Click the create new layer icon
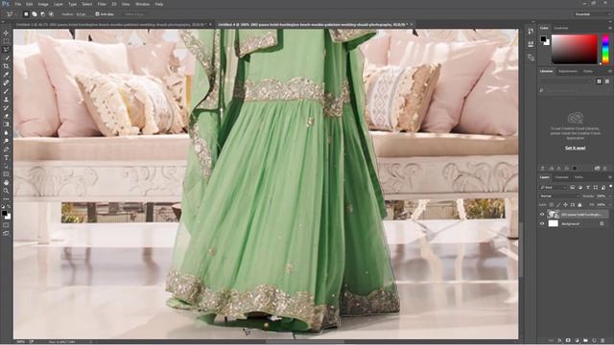This screenshot has height=345, width=614. point(594,341)
